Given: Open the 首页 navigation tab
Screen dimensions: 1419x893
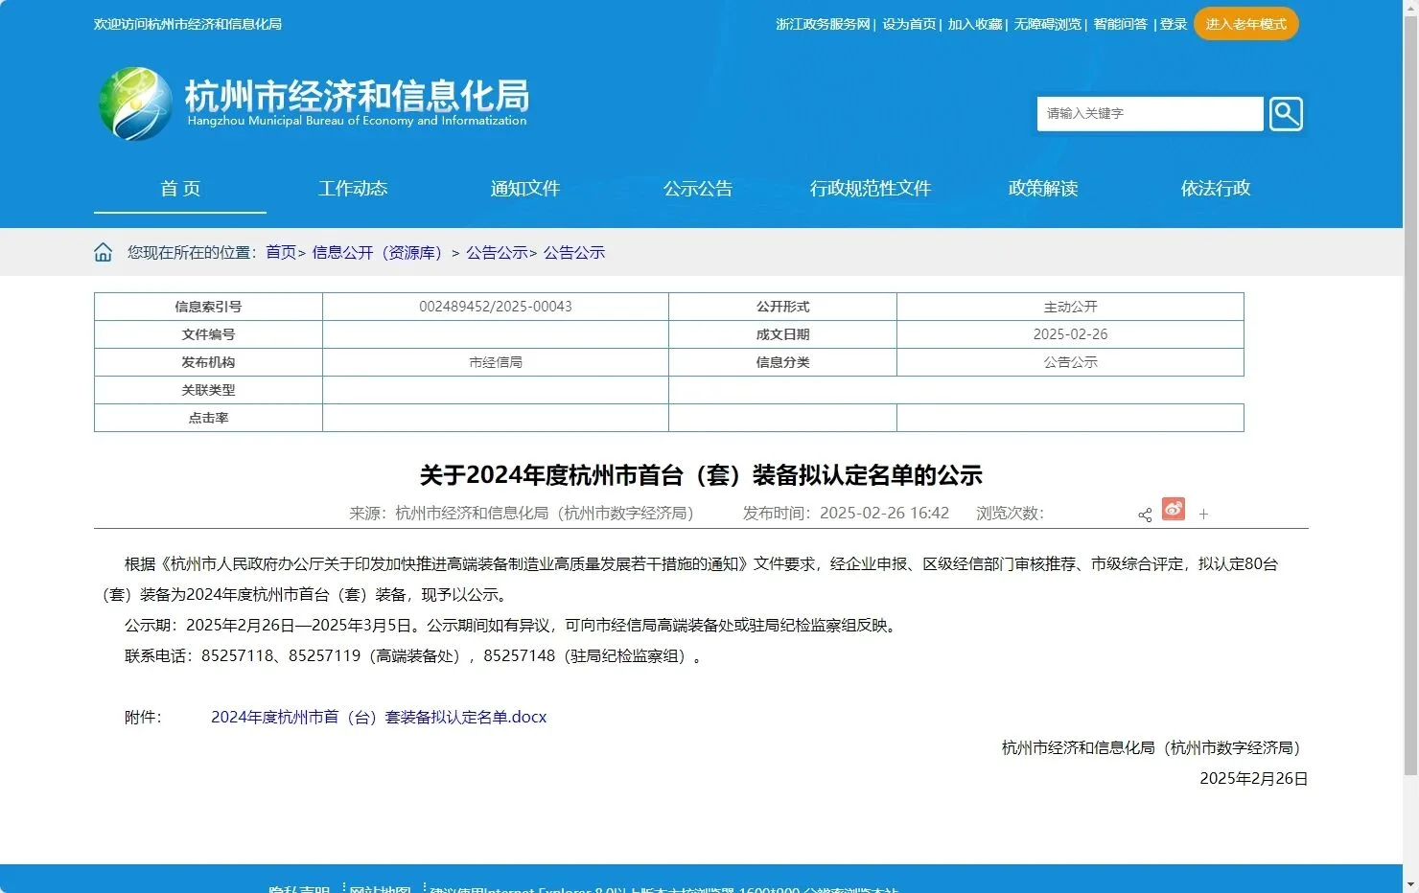Looking at the screenshot, I should click(180, 189).
